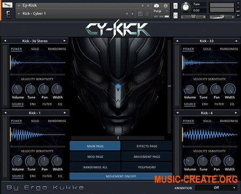241x194 pixels.
Task: Open the MOVEMENT PAGE
Action: (147, 157)
